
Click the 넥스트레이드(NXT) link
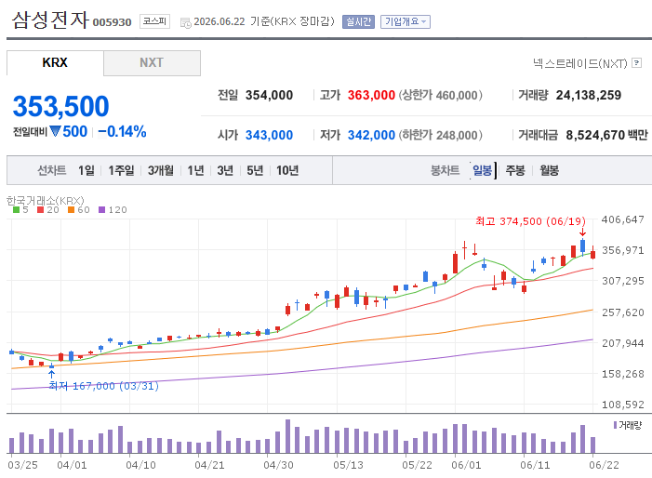click(580, 63)
